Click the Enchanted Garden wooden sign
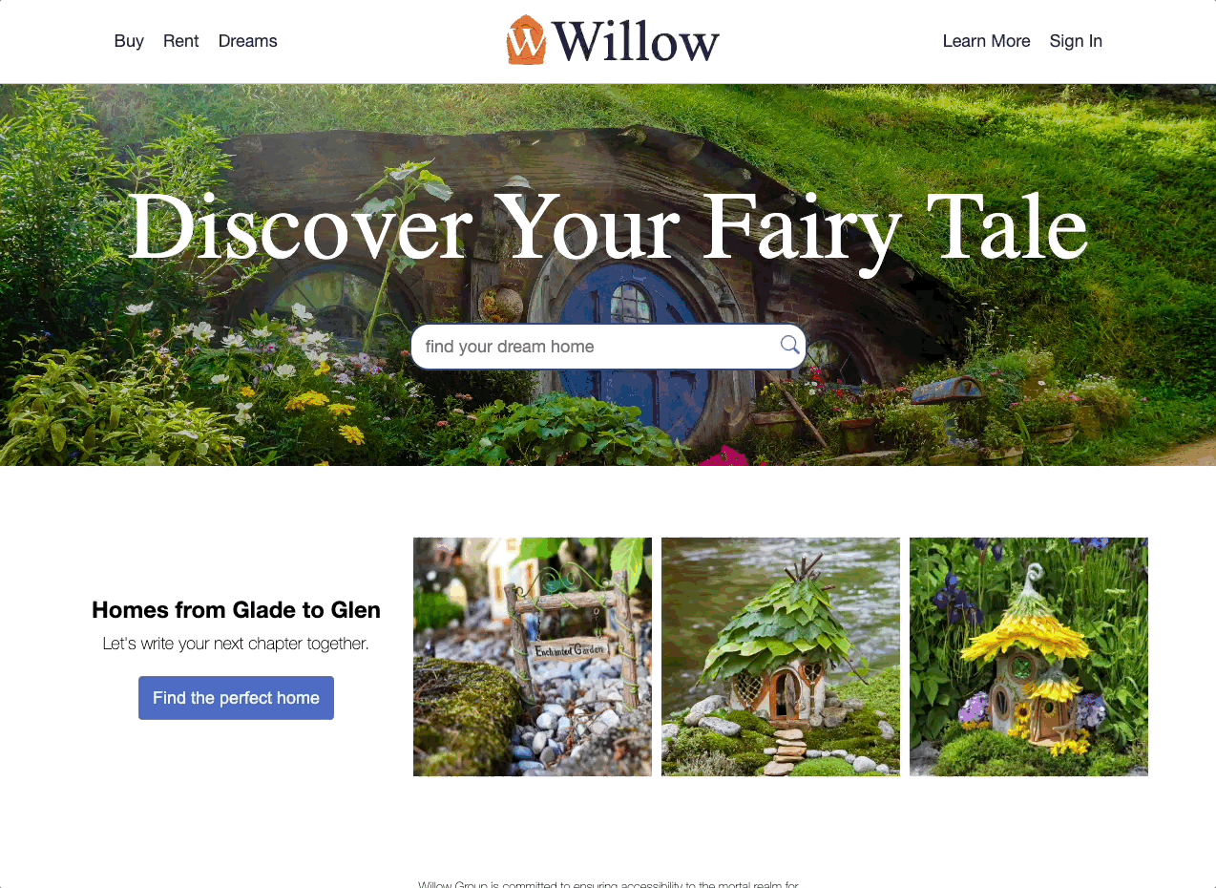 [570, 651]
